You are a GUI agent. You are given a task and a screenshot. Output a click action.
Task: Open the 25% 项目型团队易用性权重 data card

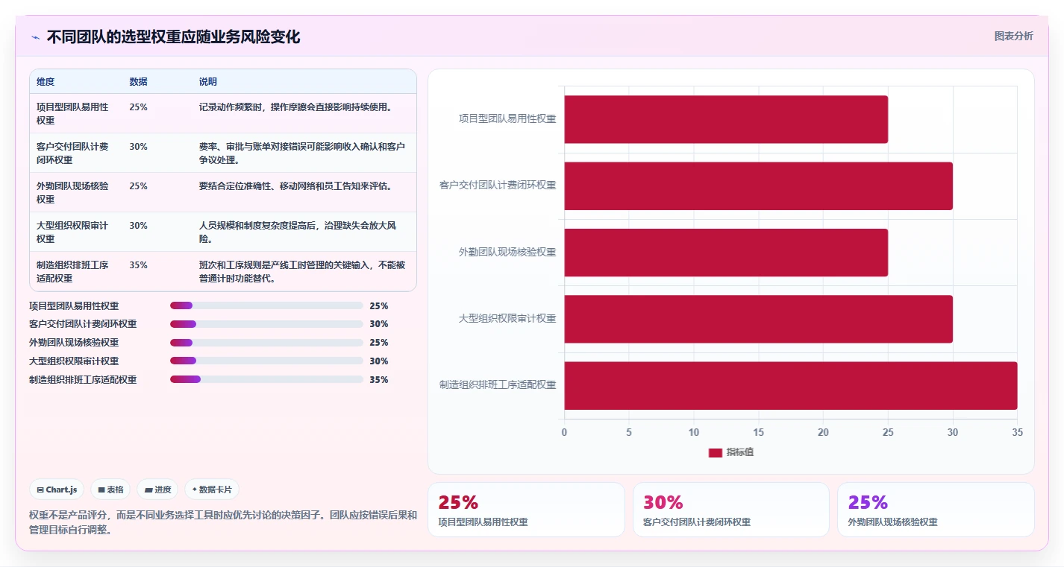coord(526,510)
